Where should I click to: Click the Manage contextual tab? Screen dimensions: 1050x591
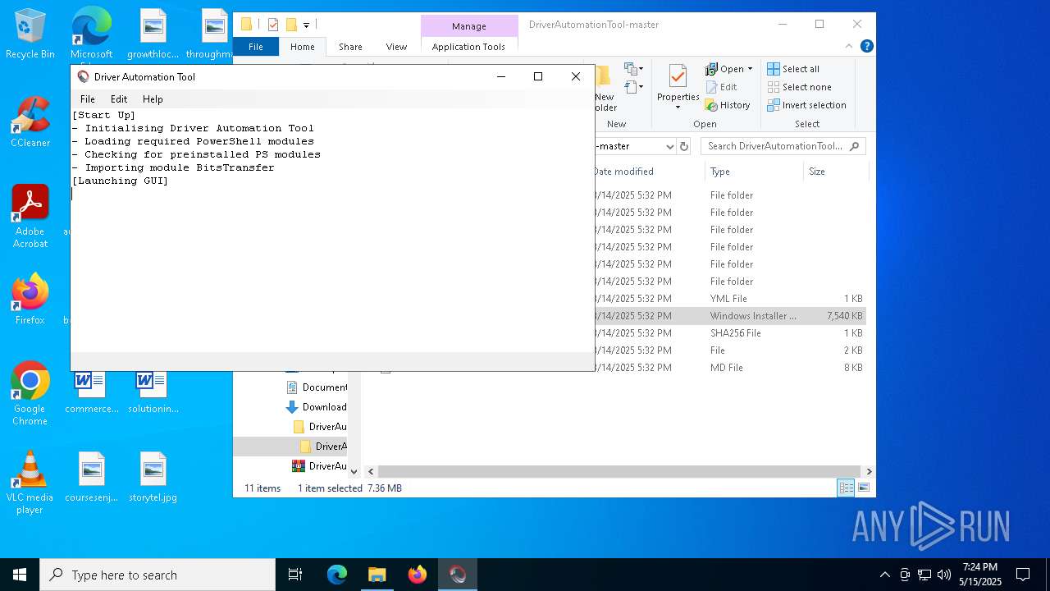coord(469,26)
